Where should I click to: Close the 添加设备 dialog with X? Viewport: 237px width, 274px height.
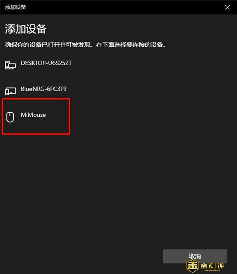[228, 7]
